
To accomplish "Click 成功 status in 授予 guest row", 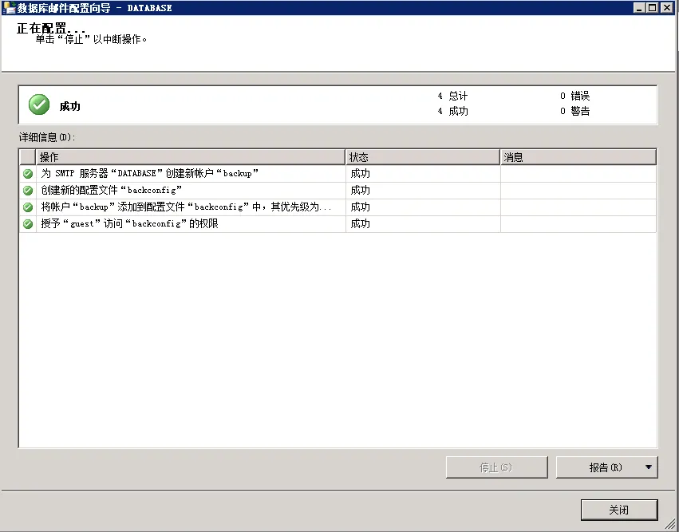I will click(x=361, y=224).
